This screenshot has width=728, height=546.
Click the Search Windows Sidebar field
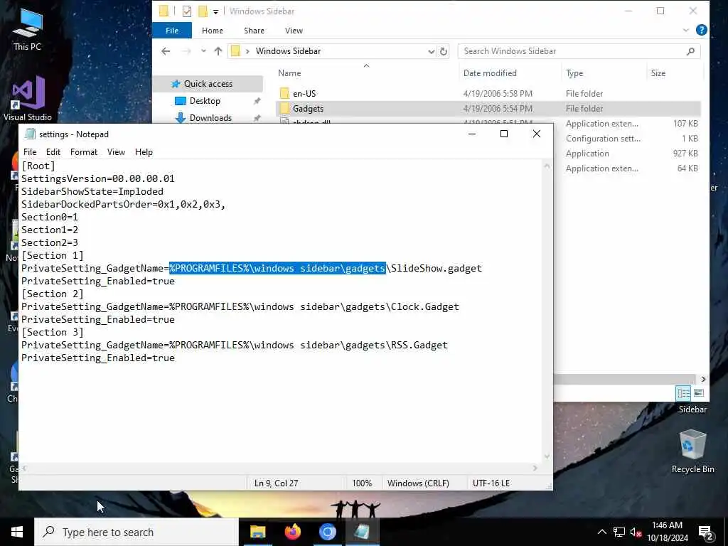coord(574,51)
